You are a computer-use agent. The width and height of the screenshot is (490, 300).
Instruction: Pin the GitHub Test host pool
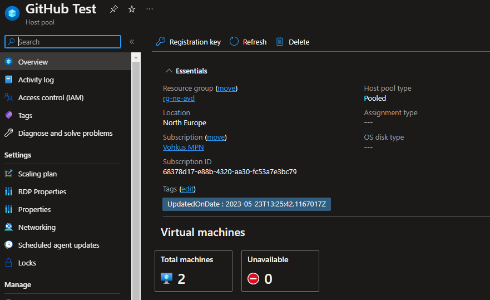114,9
